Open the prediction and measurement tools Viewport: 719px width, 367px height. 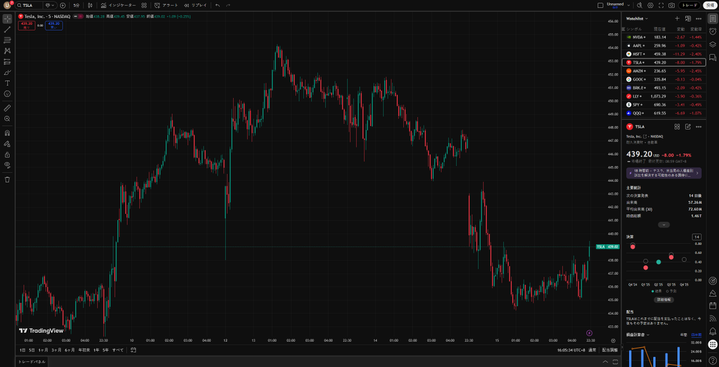[x=7, y=62]
